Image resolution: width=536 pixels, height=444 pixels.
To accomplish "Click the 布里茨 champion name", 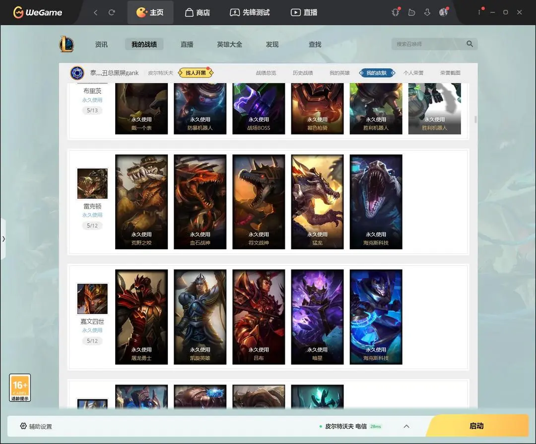I will pos(92,91).
